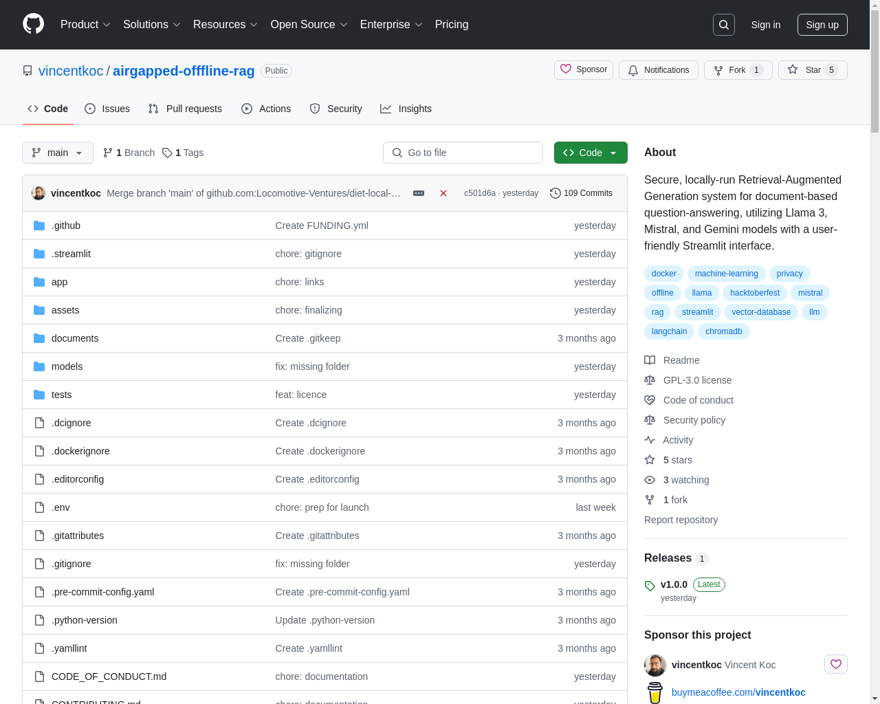This screenshot has width=880, height=704.
Task: Click the vector-database topic tag
Action: coord(761,312)
